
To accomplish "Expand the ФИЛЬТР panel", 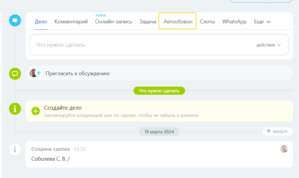I will 278,131.
